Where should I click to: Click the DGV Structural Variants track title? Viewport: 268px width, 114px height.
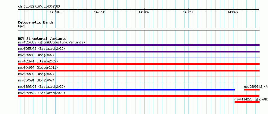[x=42, y=39]
